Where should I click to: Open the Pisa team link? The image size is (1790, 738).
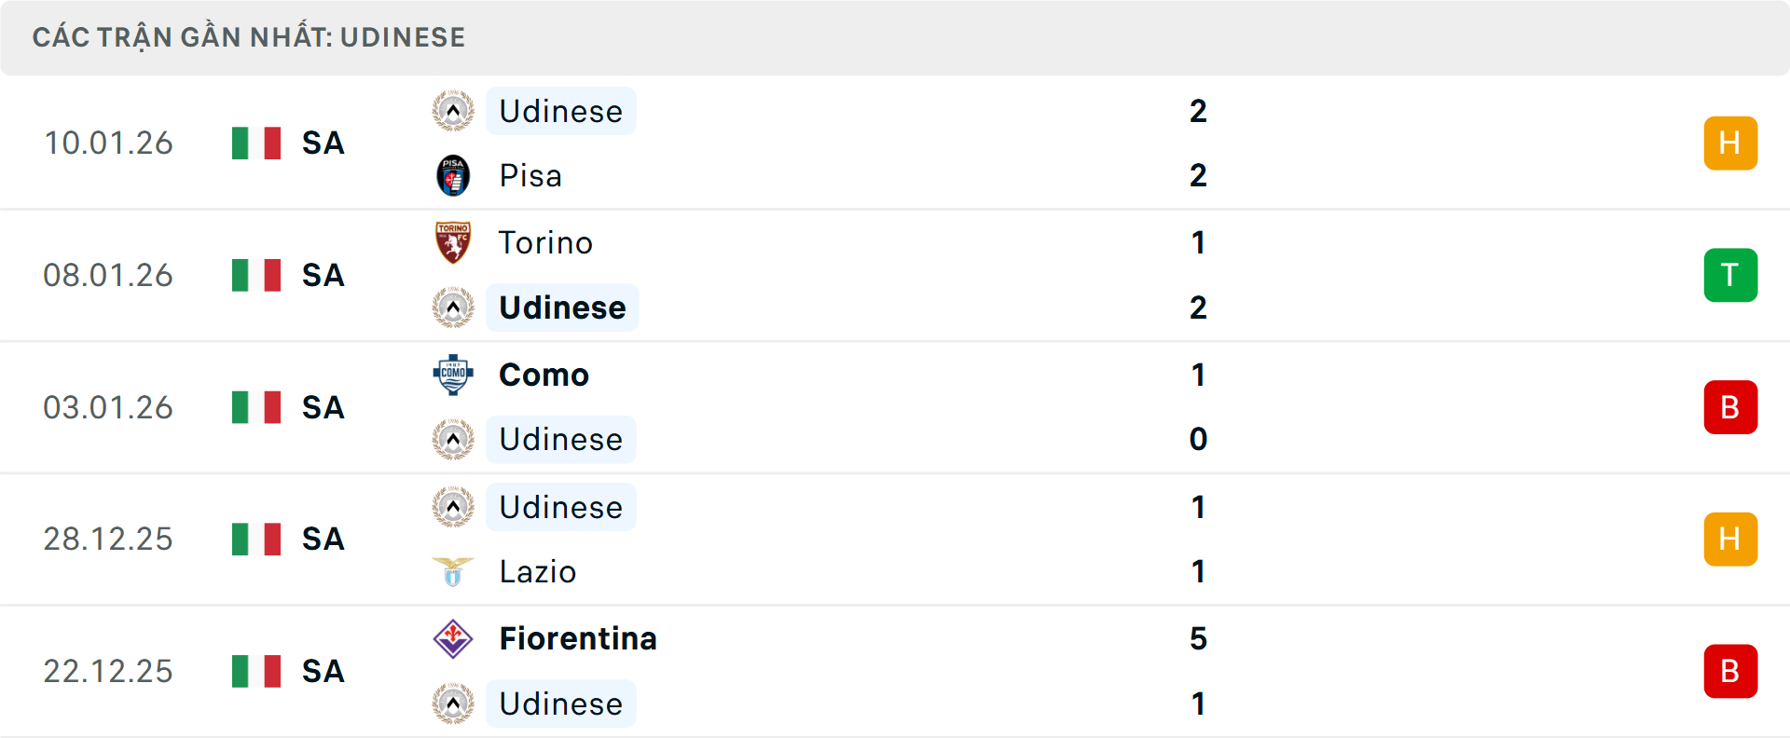coord(530,175)
